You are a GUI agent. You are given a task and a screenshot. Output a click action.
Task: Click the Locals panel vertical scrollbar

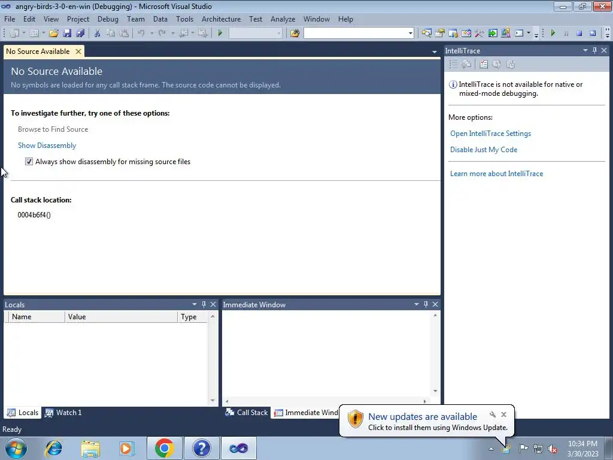(x=213, y=358)
